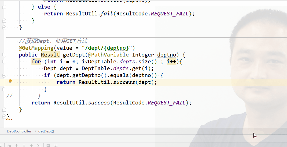287x147 pixels.
Task: Click REQUEST_FAIL in the fail call
Action: (170, 14)
